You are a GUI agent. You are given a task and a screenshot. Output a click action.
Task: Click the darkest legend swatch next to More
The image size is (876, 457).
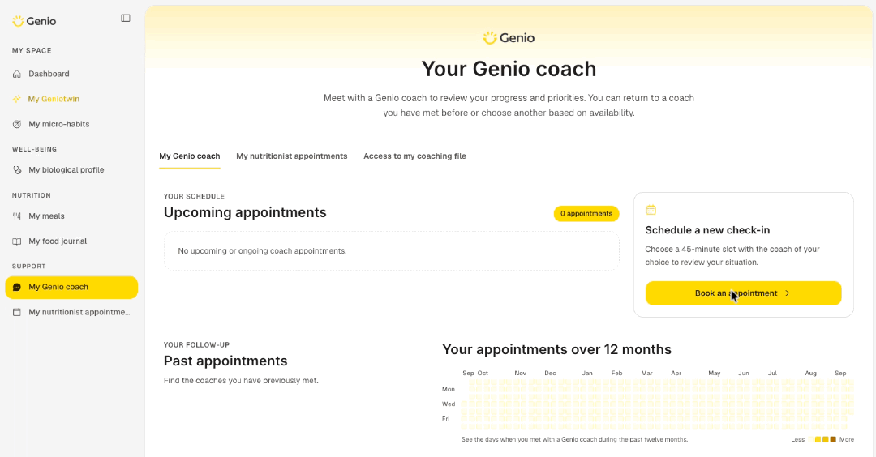(x=833, y=440)
